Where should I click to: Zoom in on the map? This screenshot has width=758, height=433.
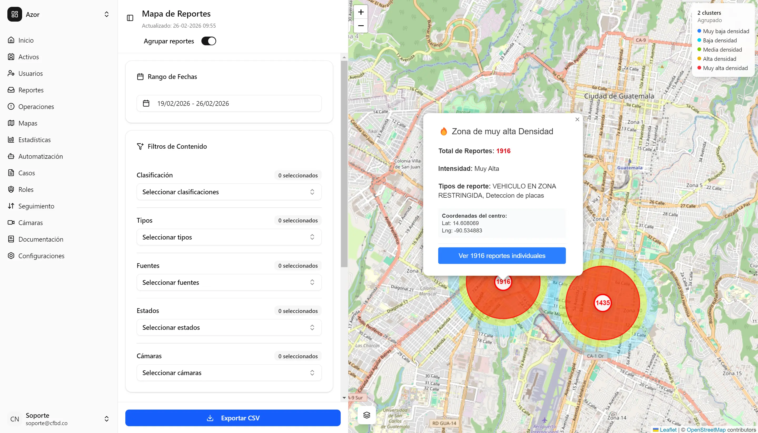360,12
